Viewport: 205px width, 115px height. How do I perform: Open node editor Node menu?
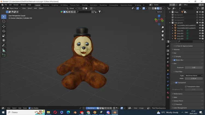tap(25, 108)
